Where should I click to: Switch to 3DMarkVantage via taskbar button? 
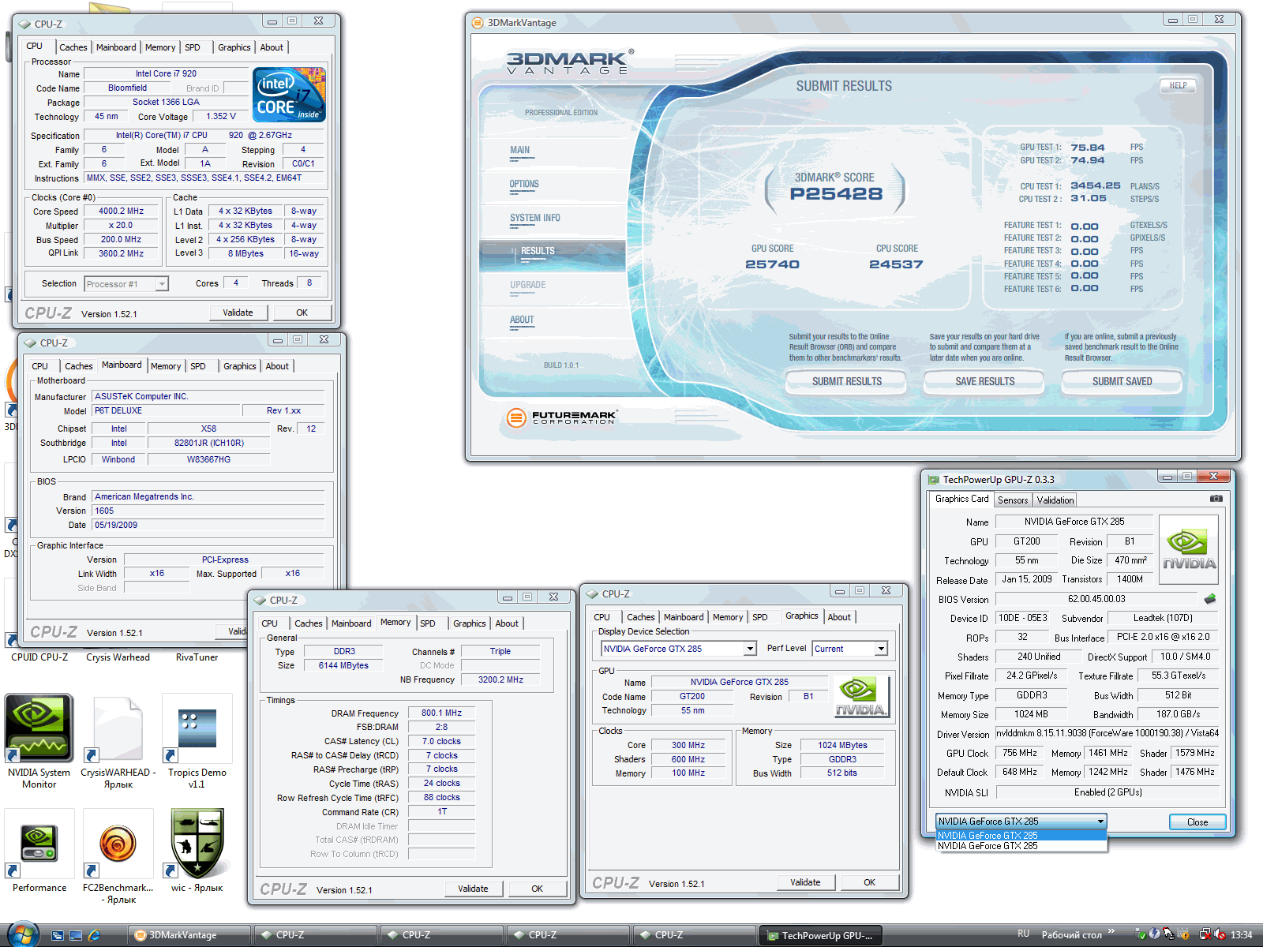189,935
